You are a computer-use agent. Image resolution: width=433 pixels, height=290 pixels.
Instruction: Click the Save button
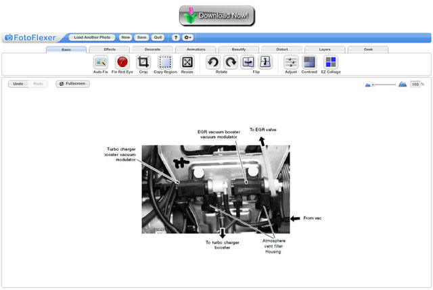141,37
